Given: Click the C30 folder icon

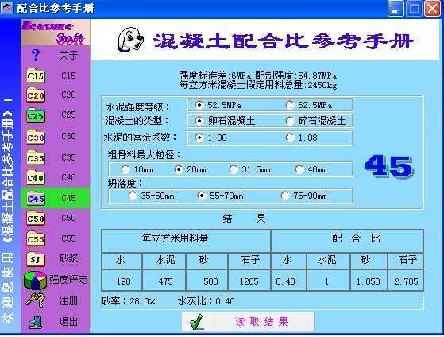Looking at the screenshot, I should click(x=36, y=137).
